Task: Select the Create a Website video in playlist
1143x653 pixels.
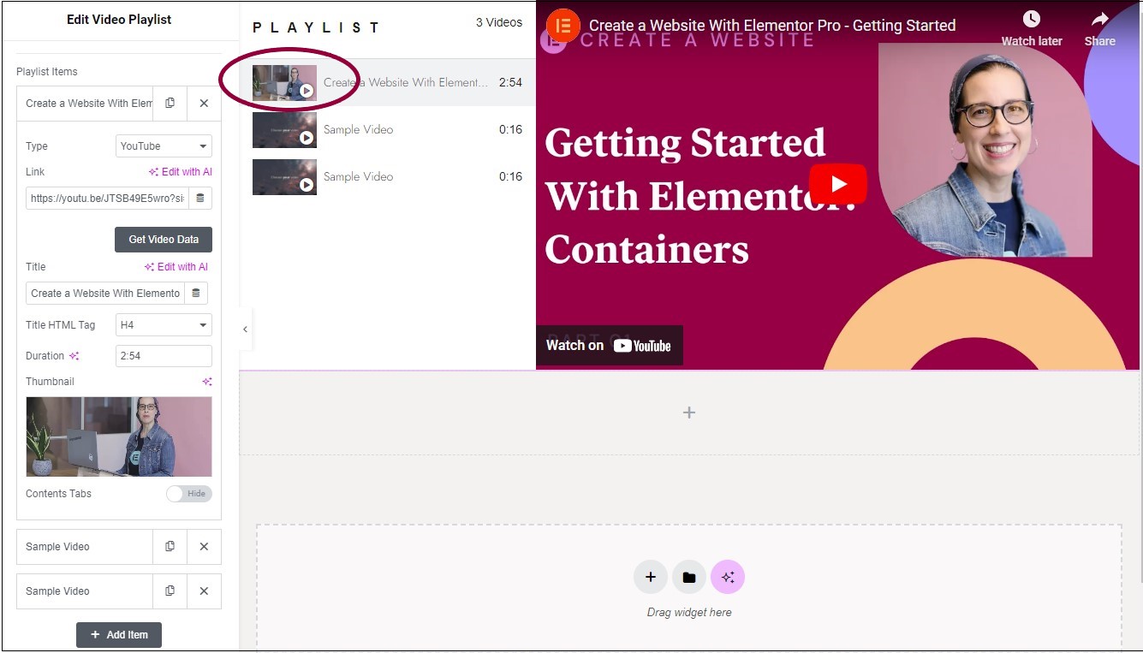Action: click(x=387, y=82)
